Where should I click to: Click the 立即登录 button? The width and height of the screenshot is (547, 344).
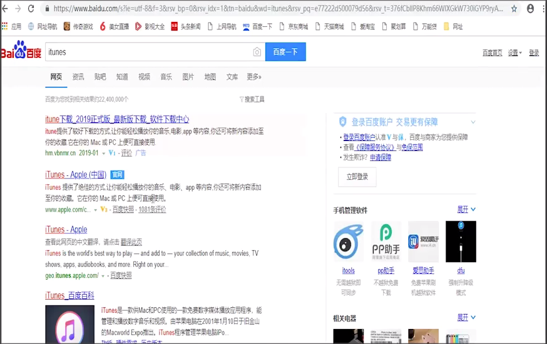tap(357, 177)
